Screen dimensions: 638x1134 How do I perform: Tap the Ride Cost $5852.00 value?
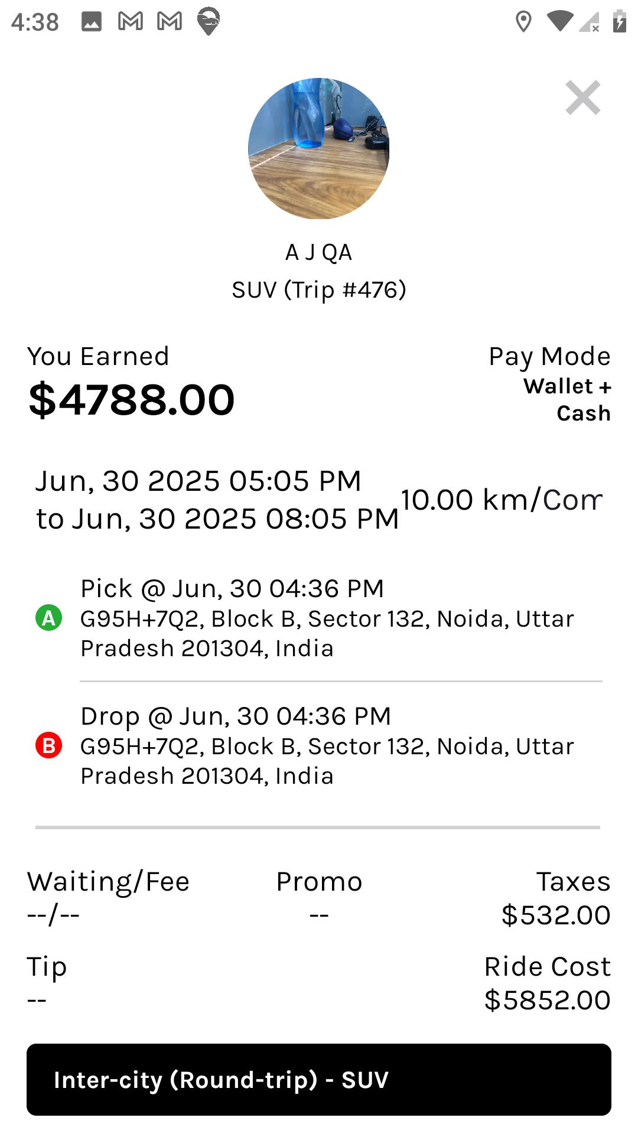point(547,1000)
